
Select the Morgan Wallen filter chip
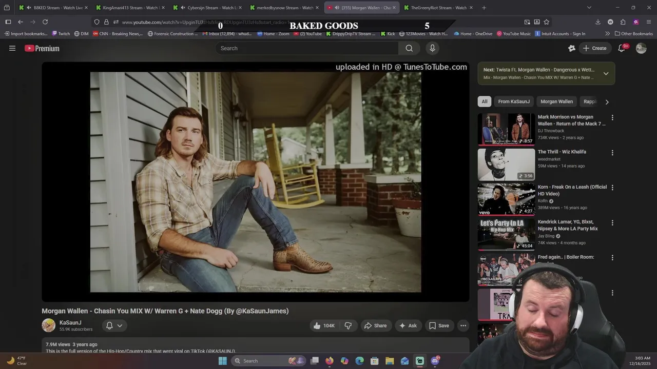(x=556, y=101)
